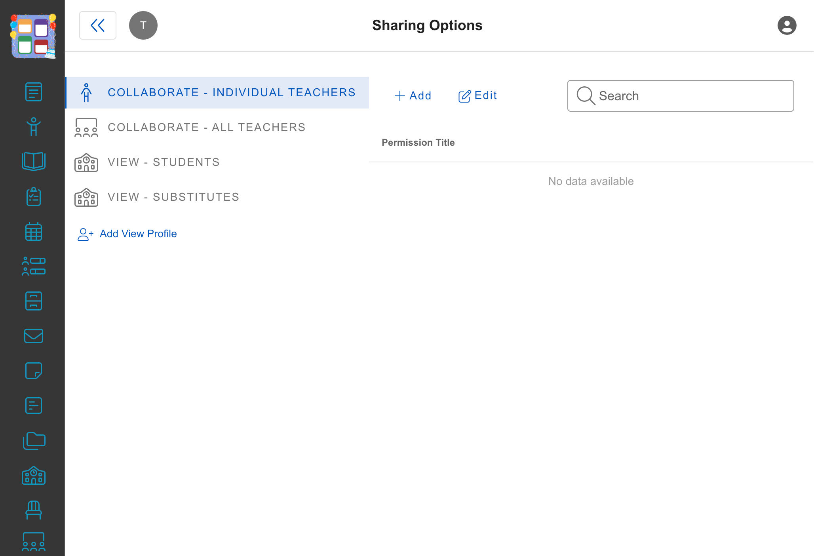The width and height of the screenshot is (814, 556).
Task: Open the envelope messages icon in sidebar
Action: (x=34, y=336)
